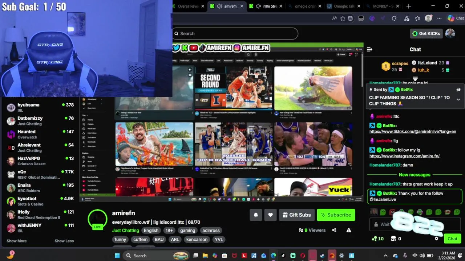Open browser media control music icon

point(407,18)
